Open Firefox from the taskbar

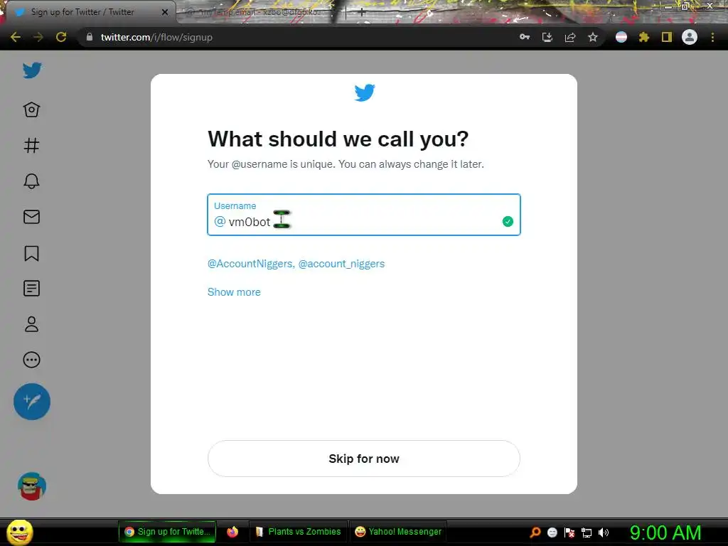[x=232, y=532]
